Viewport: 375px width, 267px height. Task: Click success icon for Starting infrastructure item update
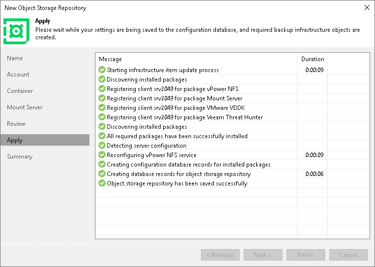point(102,70)
